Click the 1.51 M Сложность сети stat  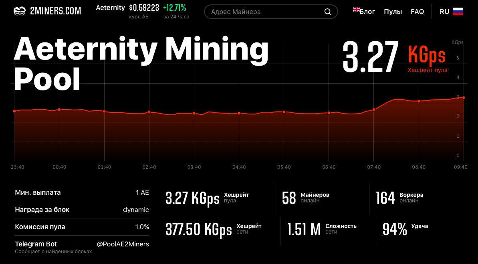click(322, 229)
